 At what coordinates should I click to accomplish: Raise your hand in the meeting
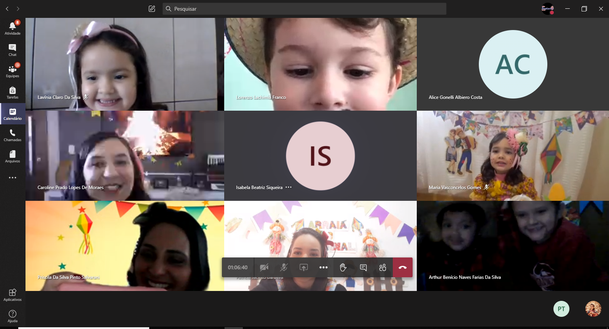(x=343, y=267)
